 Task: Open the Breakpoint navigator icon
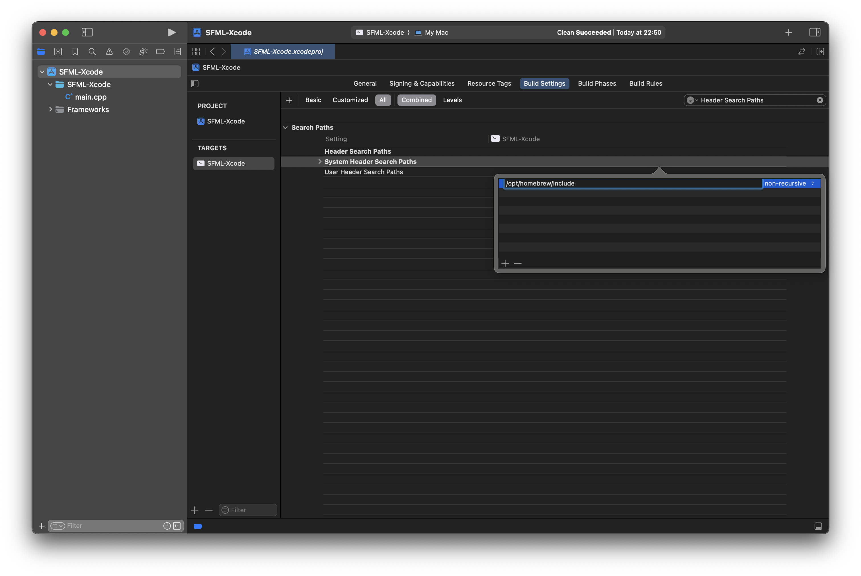160,52
